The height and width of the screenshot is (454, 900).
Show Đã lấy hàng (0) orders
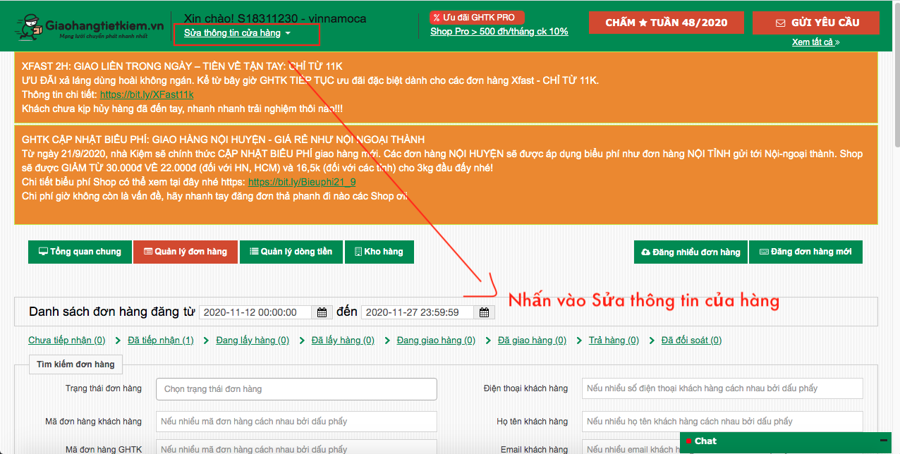coord(343,340)
